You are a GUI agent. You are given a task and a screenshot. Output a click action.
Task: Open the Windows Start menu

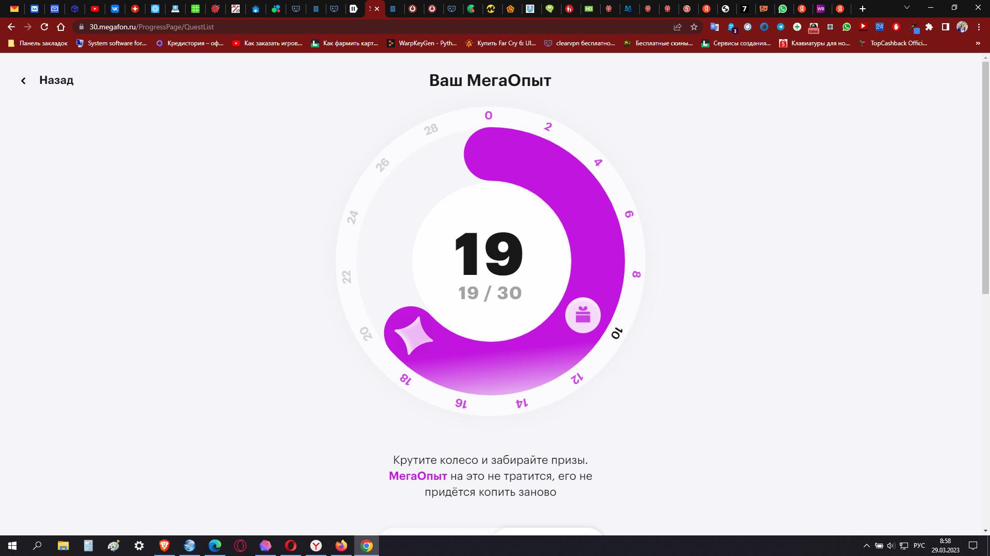pos(12,546)
